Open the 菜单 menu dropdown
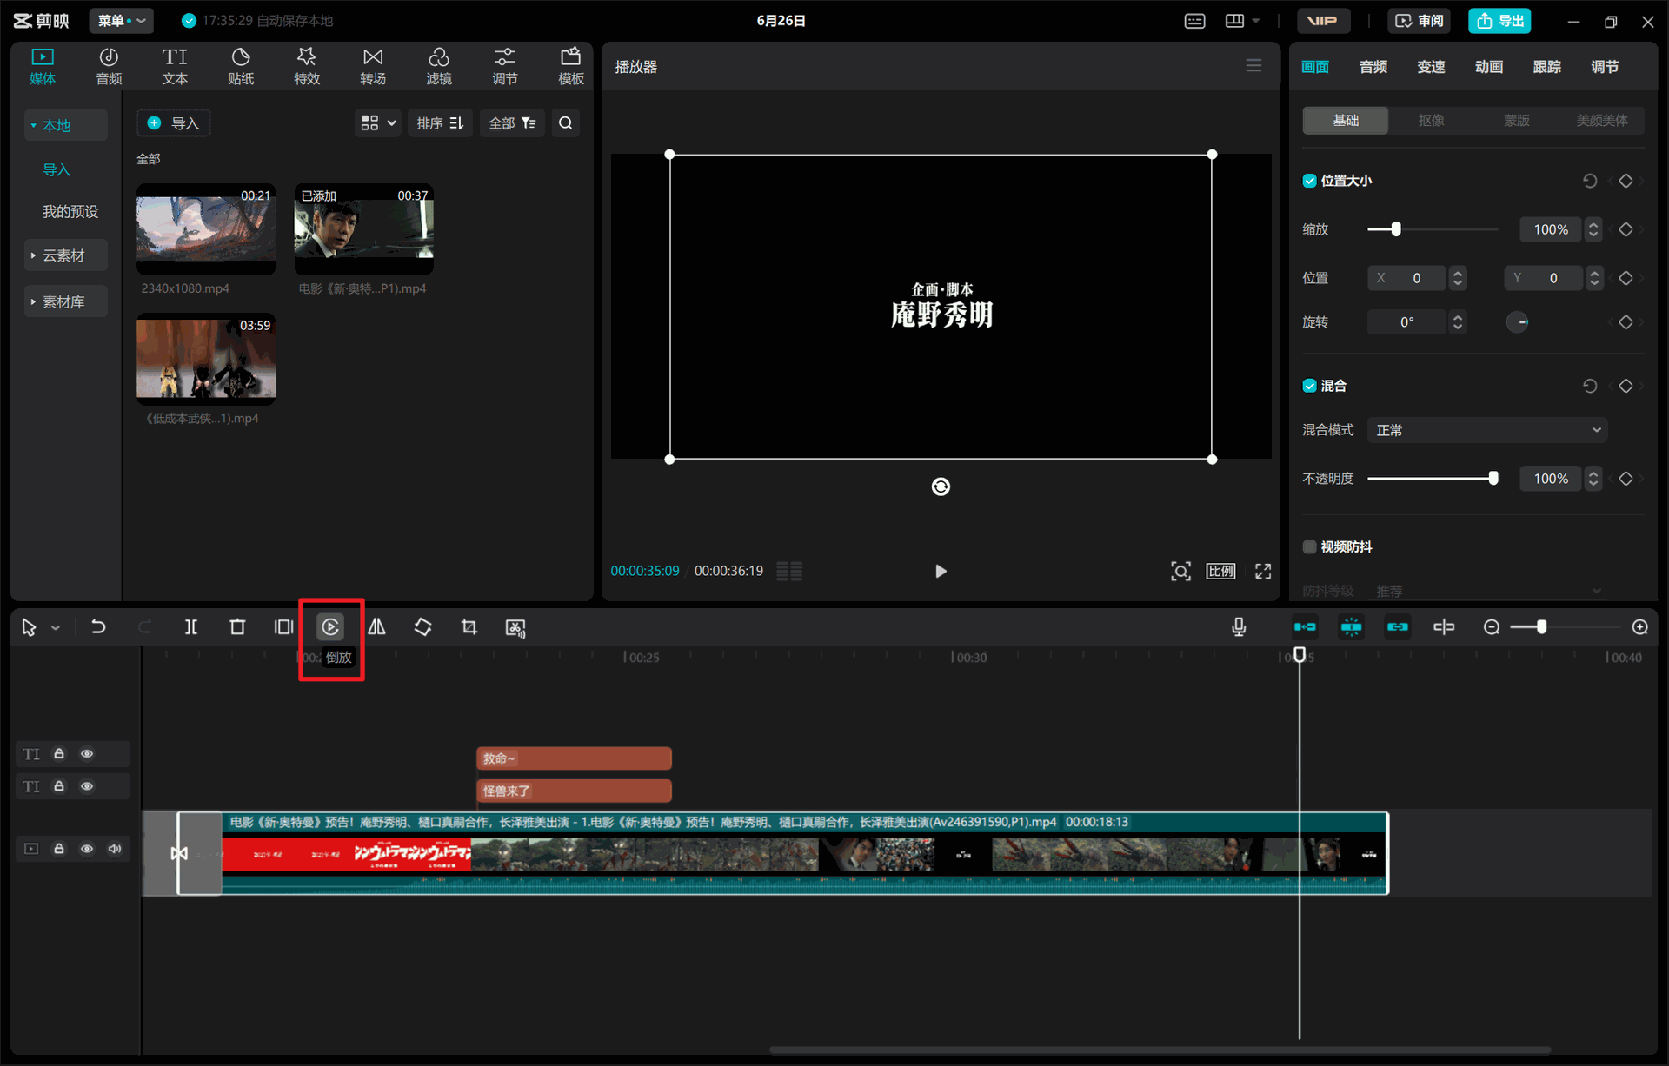Image resolution: width=1669 pixels, height=1066 pixels. (121, 21)
